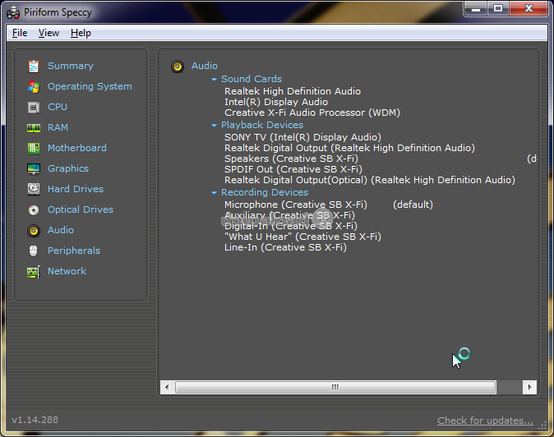Select SPDIF Out (Creative SB X-Fi) entry
The image size is (554, 437).
coord(293,169)
